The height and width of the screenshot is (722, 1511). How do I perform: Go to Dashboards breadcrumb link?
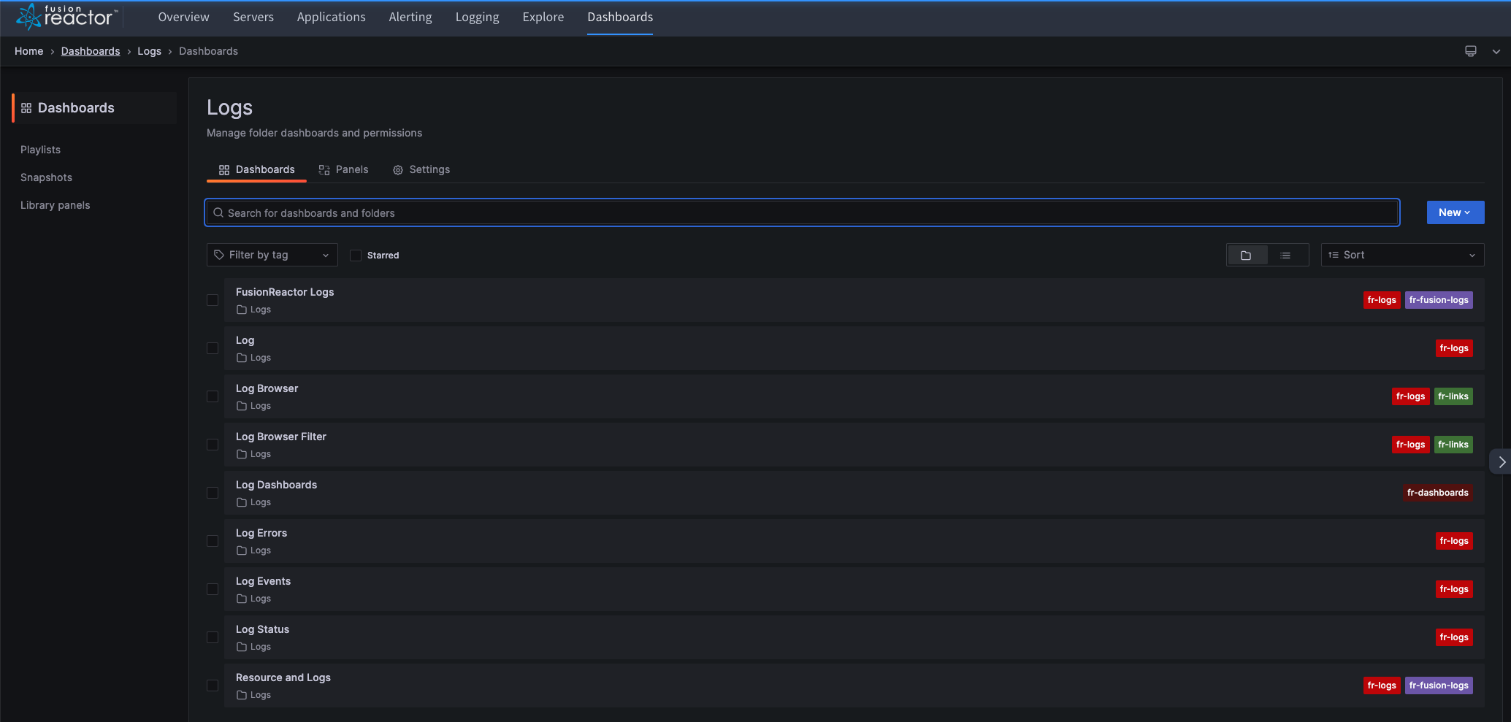pos(91,51)
